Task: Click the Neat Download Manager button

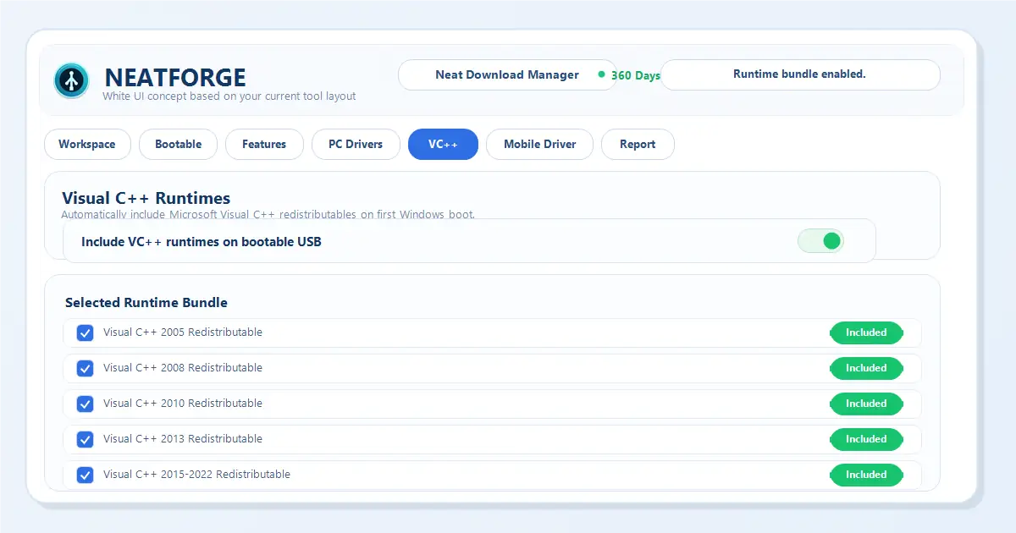Action: (x=506, y=74)
